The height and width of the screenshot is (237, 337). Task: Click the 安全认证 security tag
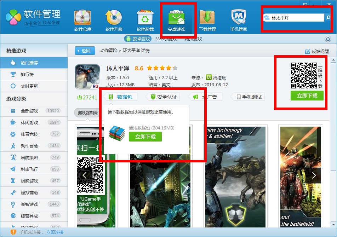tap(163, 97)
